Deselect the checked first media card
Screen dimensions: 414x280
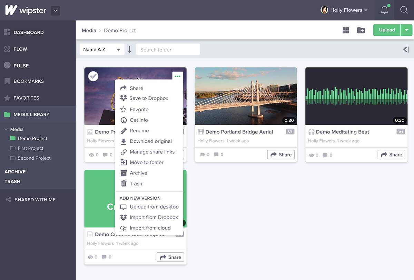93,76
